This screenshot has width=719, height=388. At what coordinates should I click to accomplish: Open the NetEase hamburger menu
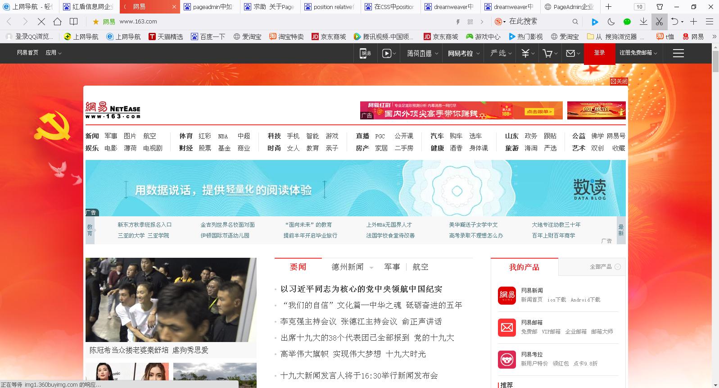[678, 53]
